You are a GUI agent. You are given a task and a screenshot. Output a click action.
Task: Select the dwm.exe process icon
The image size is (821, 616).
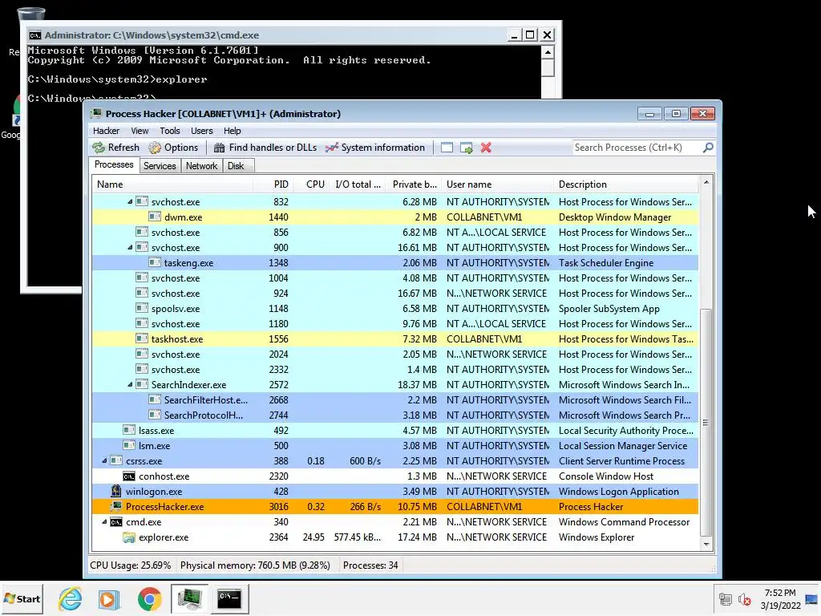coord(155,217)
